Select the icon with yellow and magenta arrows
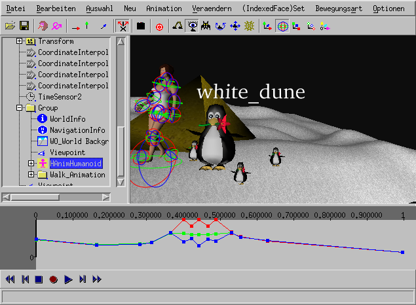416x305 pixels. click(x=325, y=26)
